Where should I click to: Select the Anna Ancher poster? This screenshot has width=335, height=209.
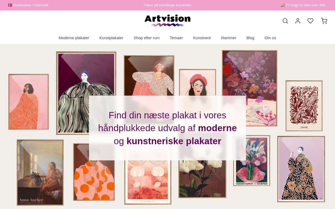click(40, 172)
